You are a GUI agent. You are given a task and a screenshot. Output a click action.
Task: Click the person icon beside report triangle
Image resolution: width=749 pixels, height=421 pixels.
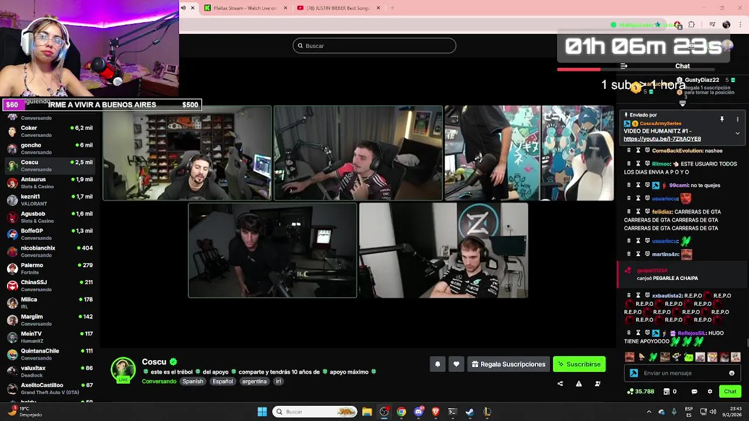tap(597, 384)
